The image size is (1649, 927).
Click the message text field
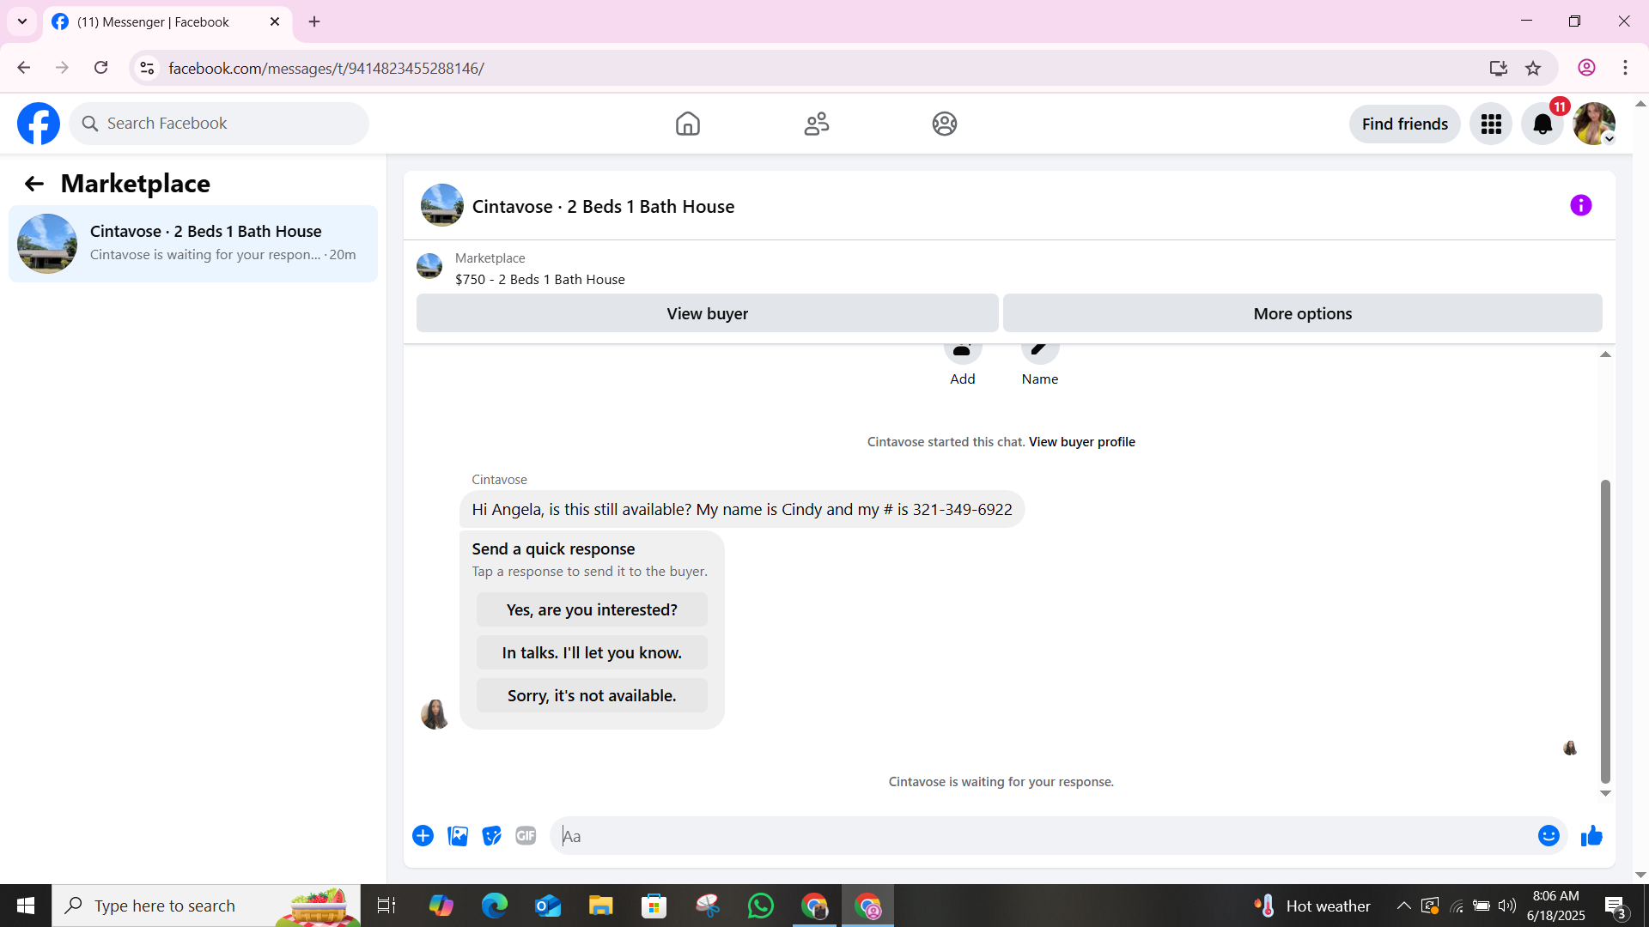click(1044, 836)
